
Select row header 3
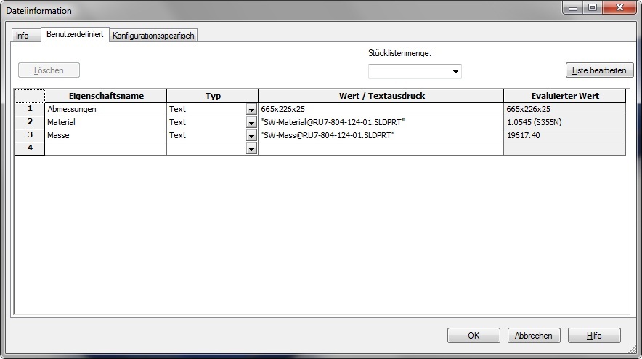(x=30, y=135)
